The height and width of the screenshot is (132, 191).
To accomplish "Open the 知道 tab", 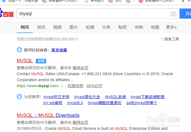I will 90,27.
